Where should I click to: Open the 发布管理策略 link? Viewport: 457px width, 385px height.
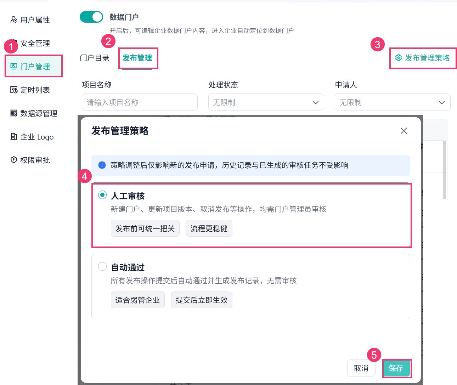tap(423, 58)
